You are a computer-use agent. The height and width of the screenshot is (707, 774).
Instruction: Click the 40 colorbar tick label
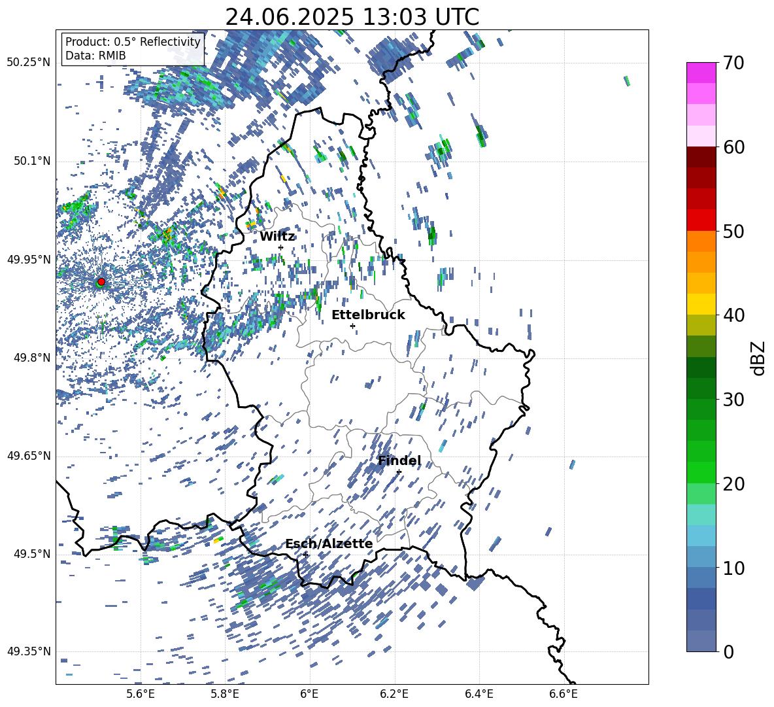pos(733,315)
